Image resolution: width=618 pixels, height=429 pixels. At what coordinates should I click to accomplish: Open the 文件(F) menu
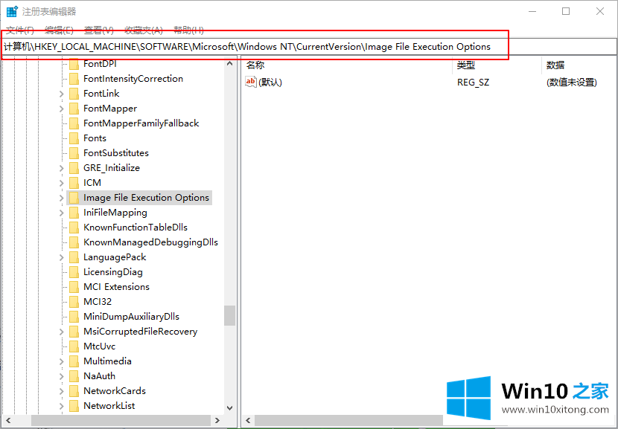pyautogui.click(x=21, y=30)
